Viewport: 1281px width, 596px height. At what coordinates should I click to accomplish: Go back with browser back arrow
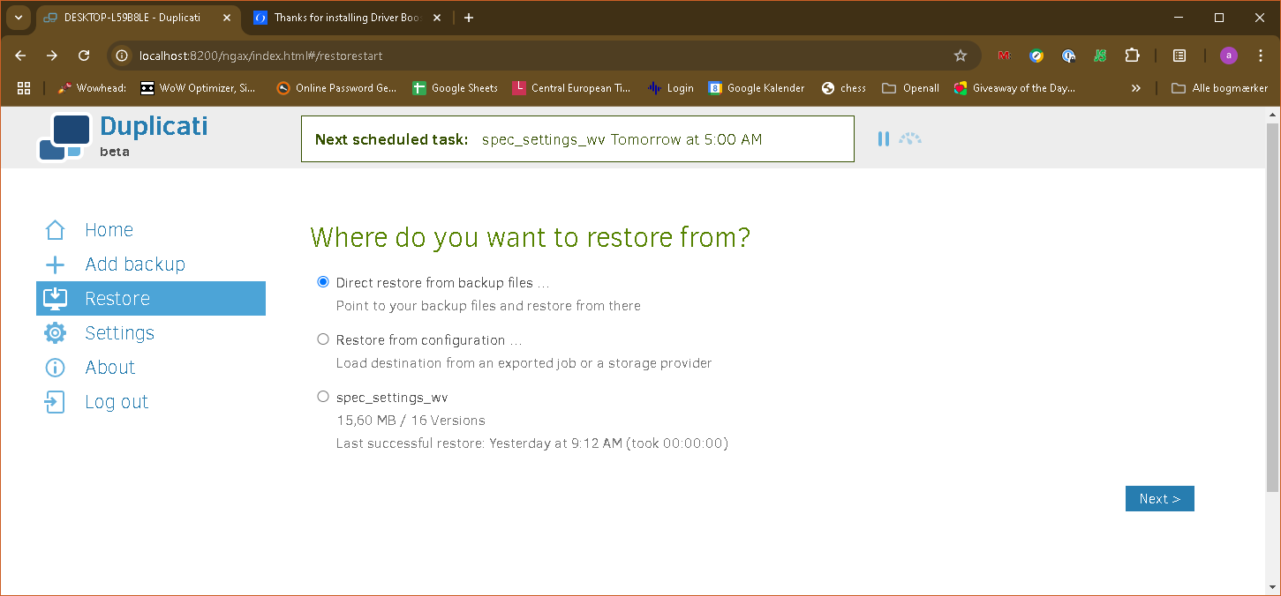(x=21, y=56)
